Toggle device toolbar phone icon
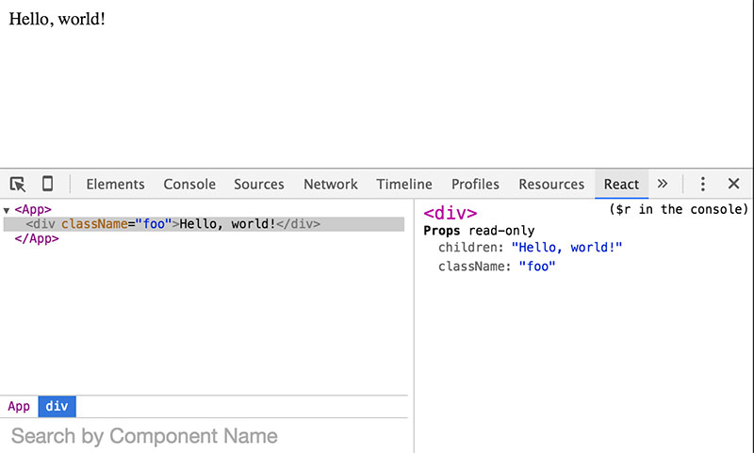 [x=47, y=184]
